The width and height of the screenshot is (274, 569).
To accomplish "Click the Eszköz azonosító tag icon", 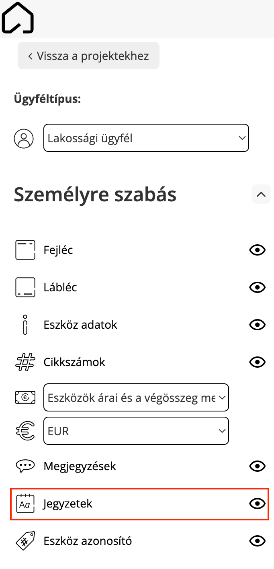I will (x=25, y=541).
